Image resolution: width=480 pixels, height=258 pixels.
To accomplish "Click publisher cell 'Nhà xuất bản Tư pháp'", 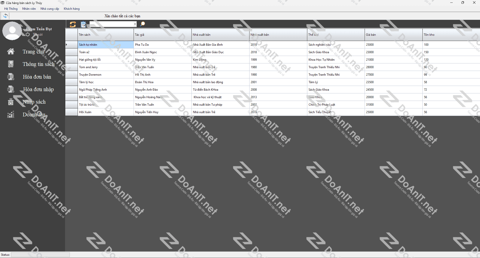I will [220, 105].
